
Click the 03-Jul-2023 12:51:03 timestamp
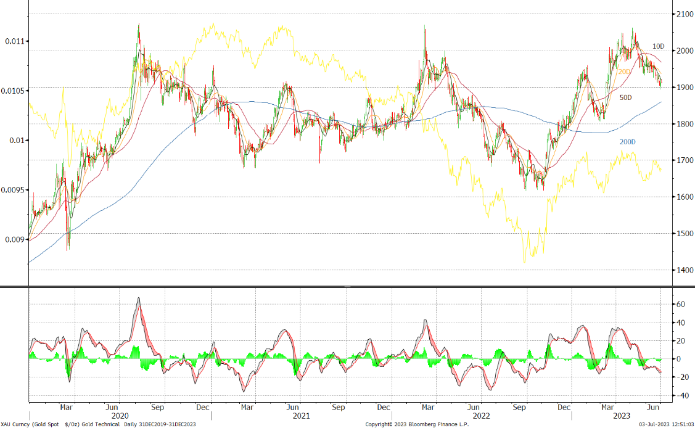pyautogui.click(x=666, y=424)
